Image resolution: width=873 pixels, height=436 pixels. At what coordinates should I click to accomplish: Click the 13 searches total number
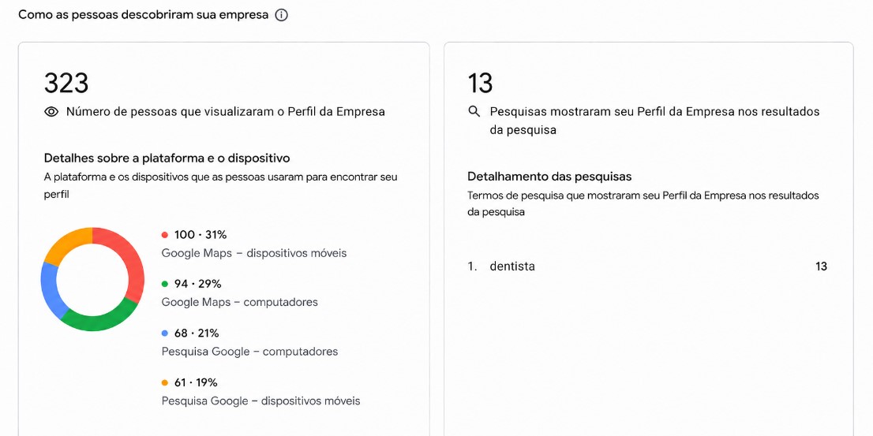click(480, 84)
